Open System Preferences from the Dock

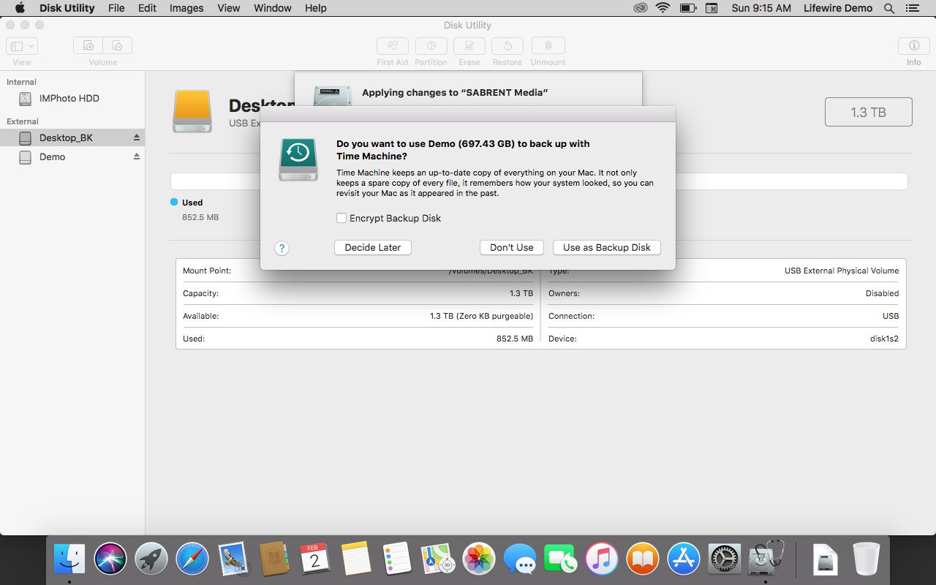[x=725, y=559]
